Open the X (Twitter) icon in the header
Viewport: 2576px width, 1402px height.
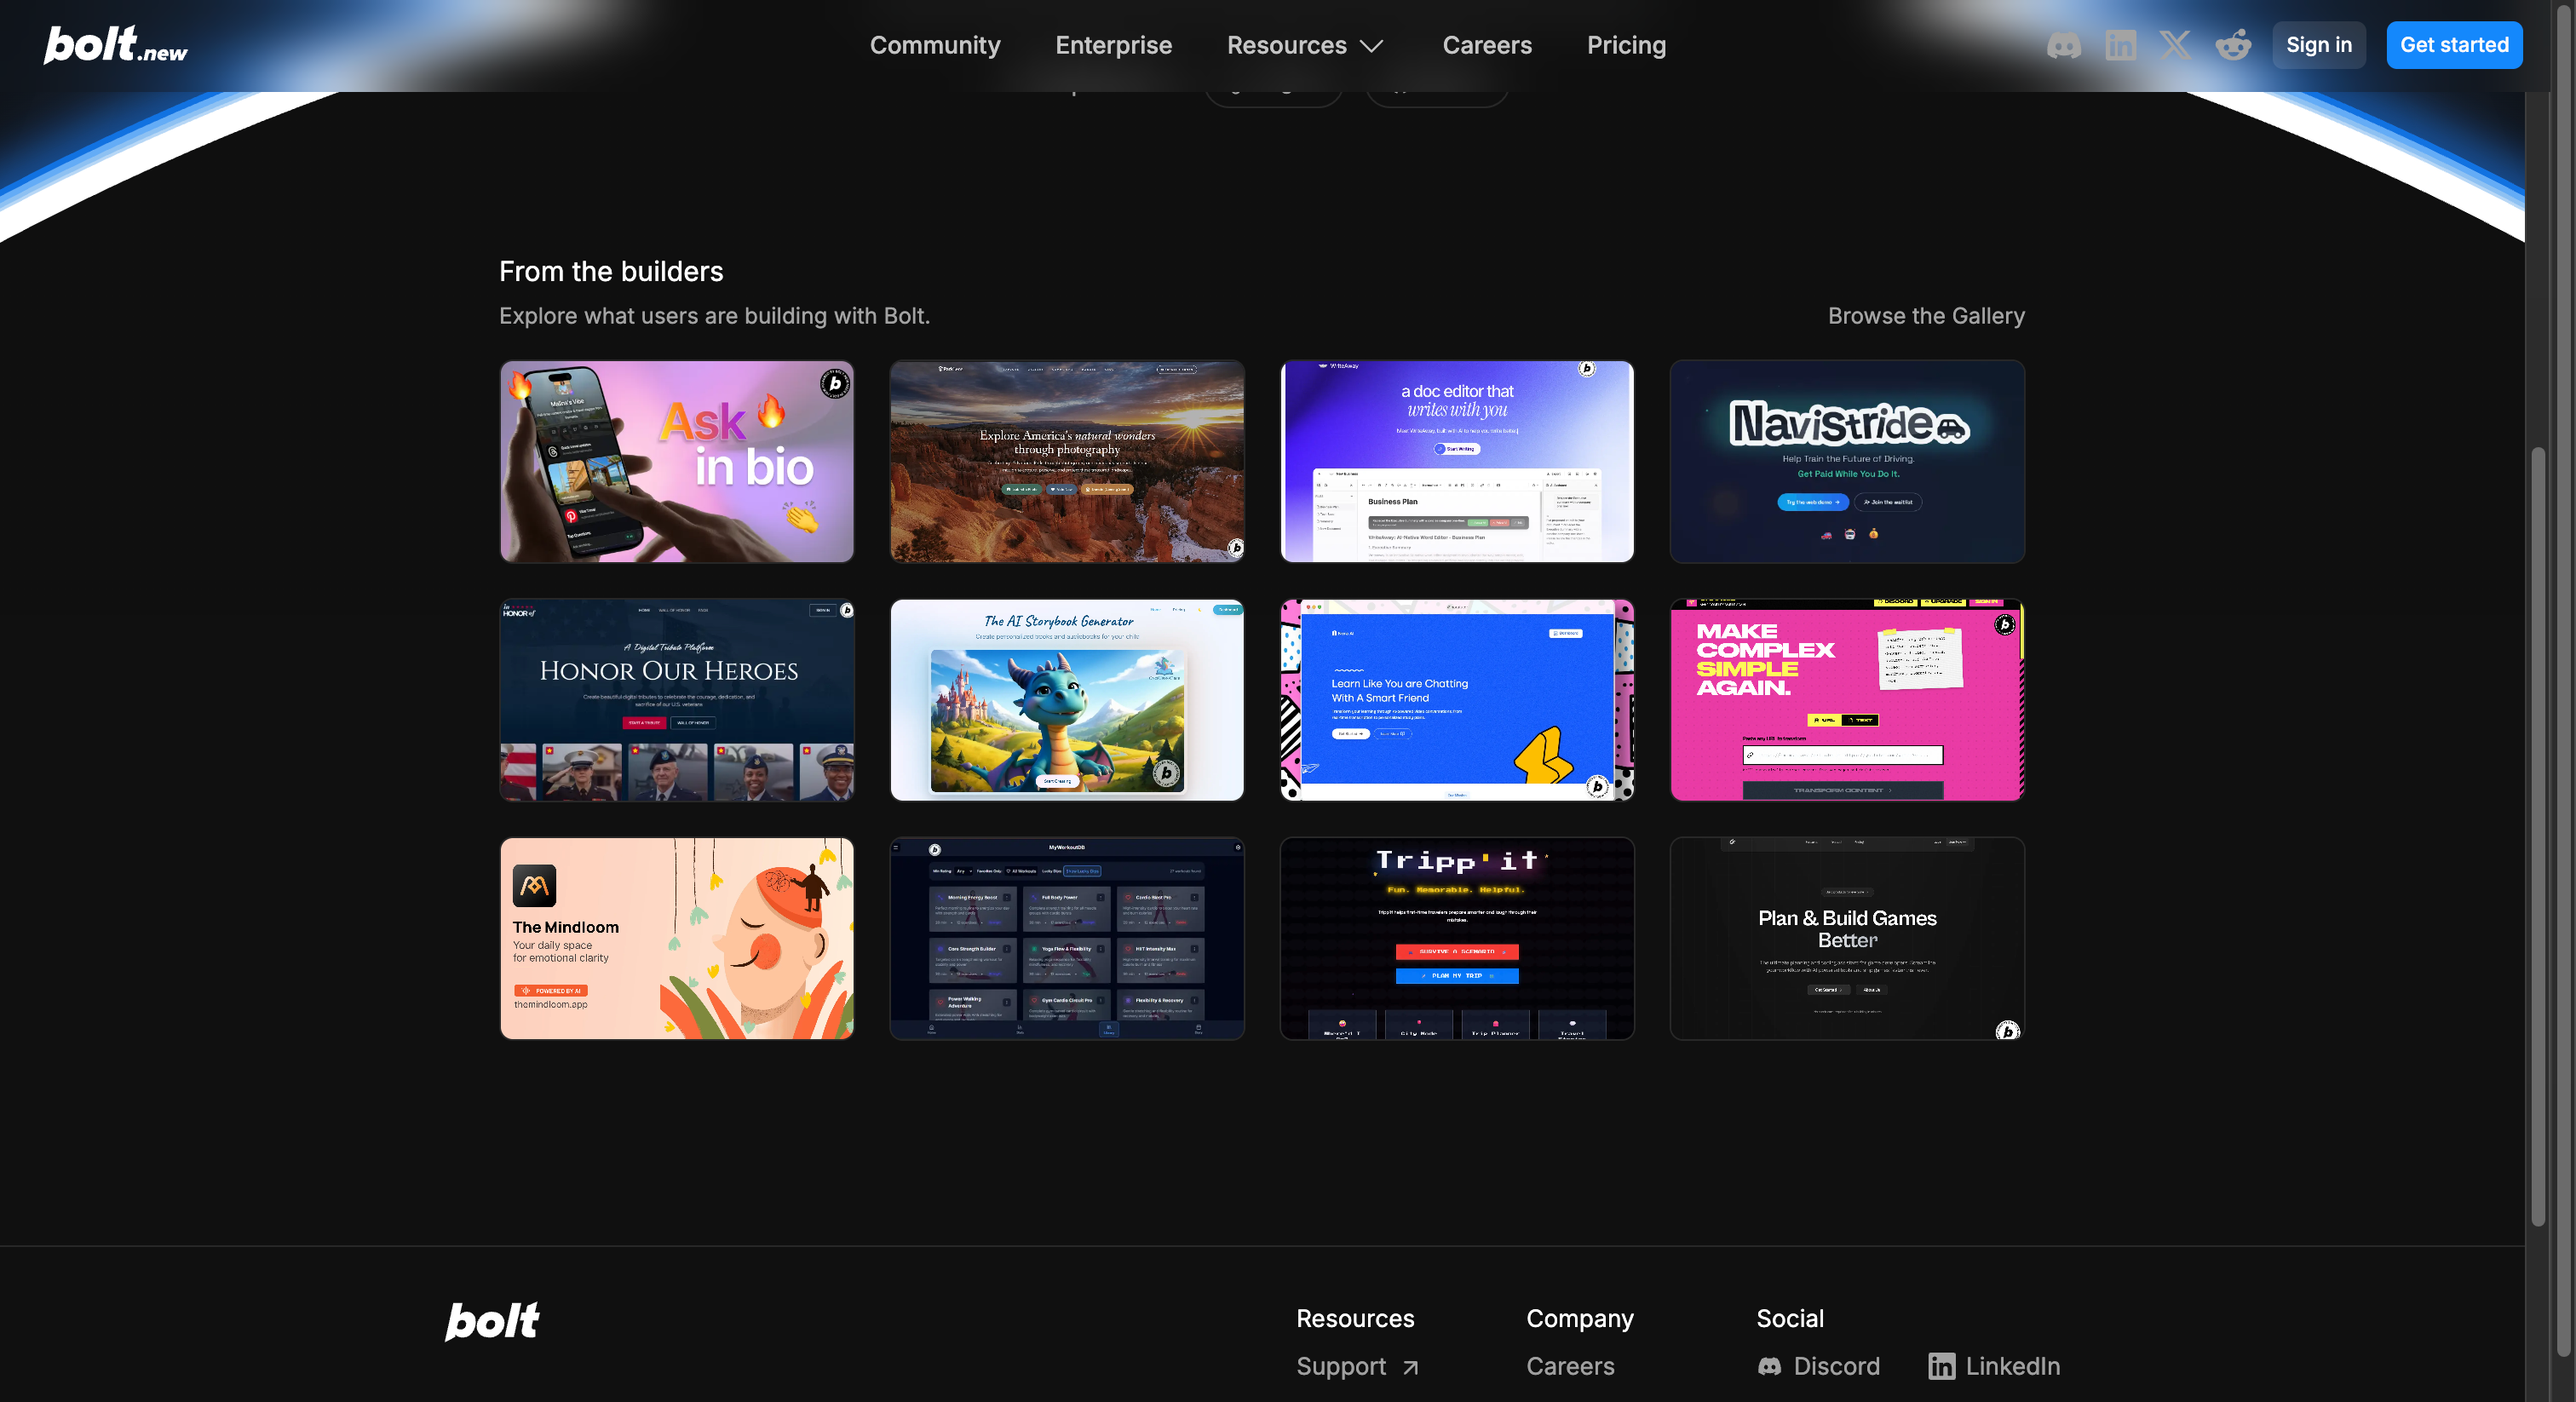click(2175, 45)
